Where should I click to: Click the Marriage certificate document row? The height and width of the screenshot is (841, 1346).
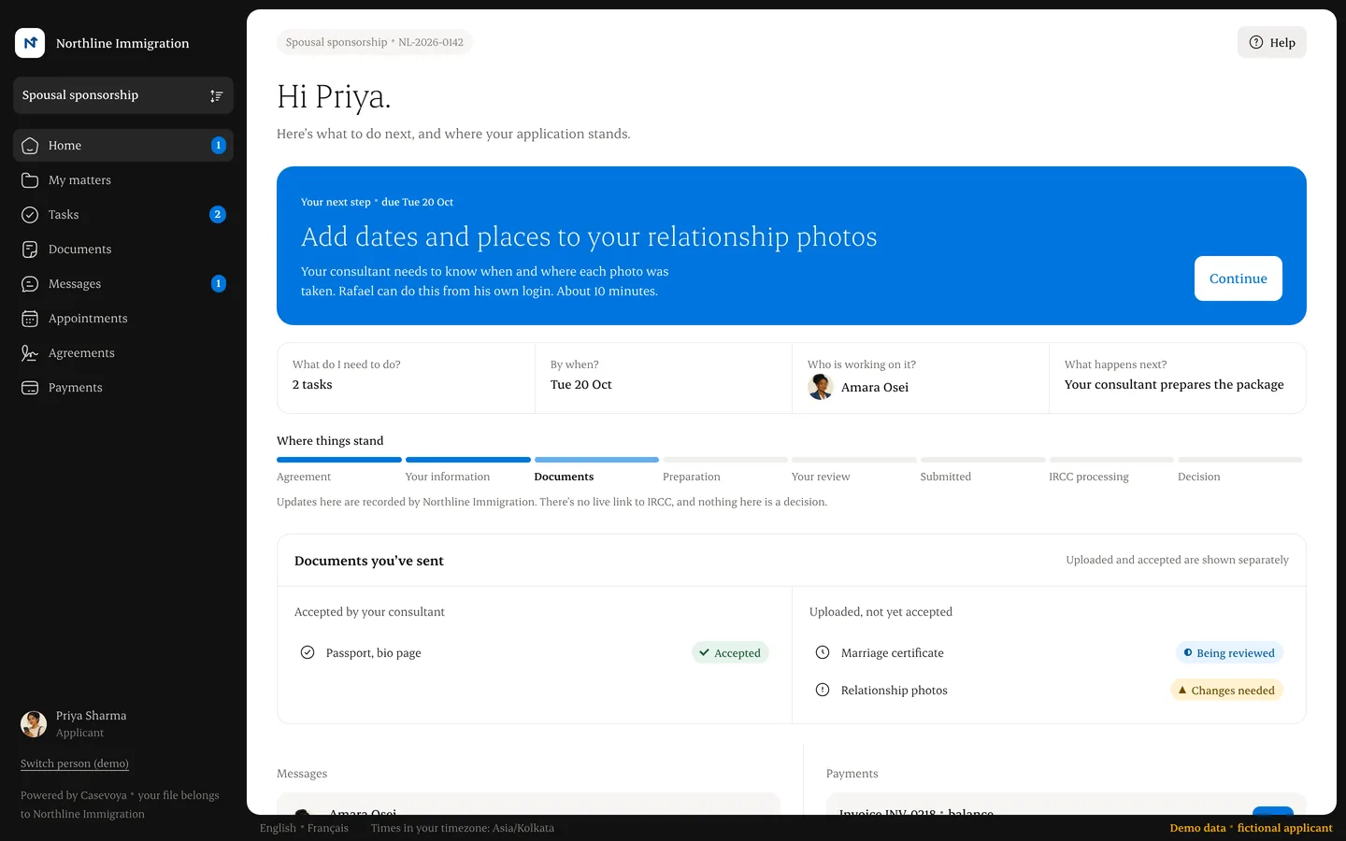pos(1049,653)
